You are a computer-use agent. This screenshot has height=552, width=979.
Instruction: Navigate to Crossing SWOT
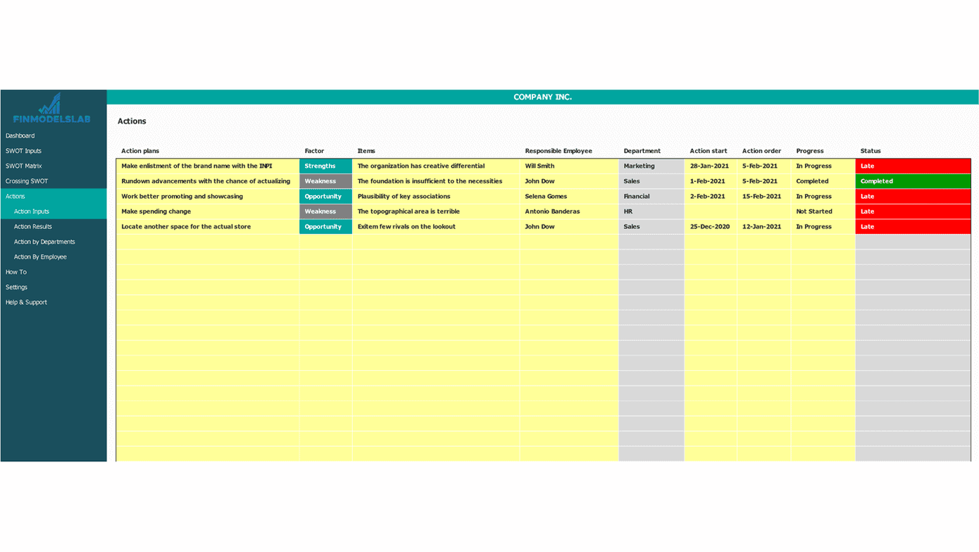click(x=27, y=181)
